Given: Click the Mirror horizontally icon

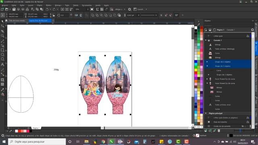Looking at the screenshot, I should [x=76, y=15].
